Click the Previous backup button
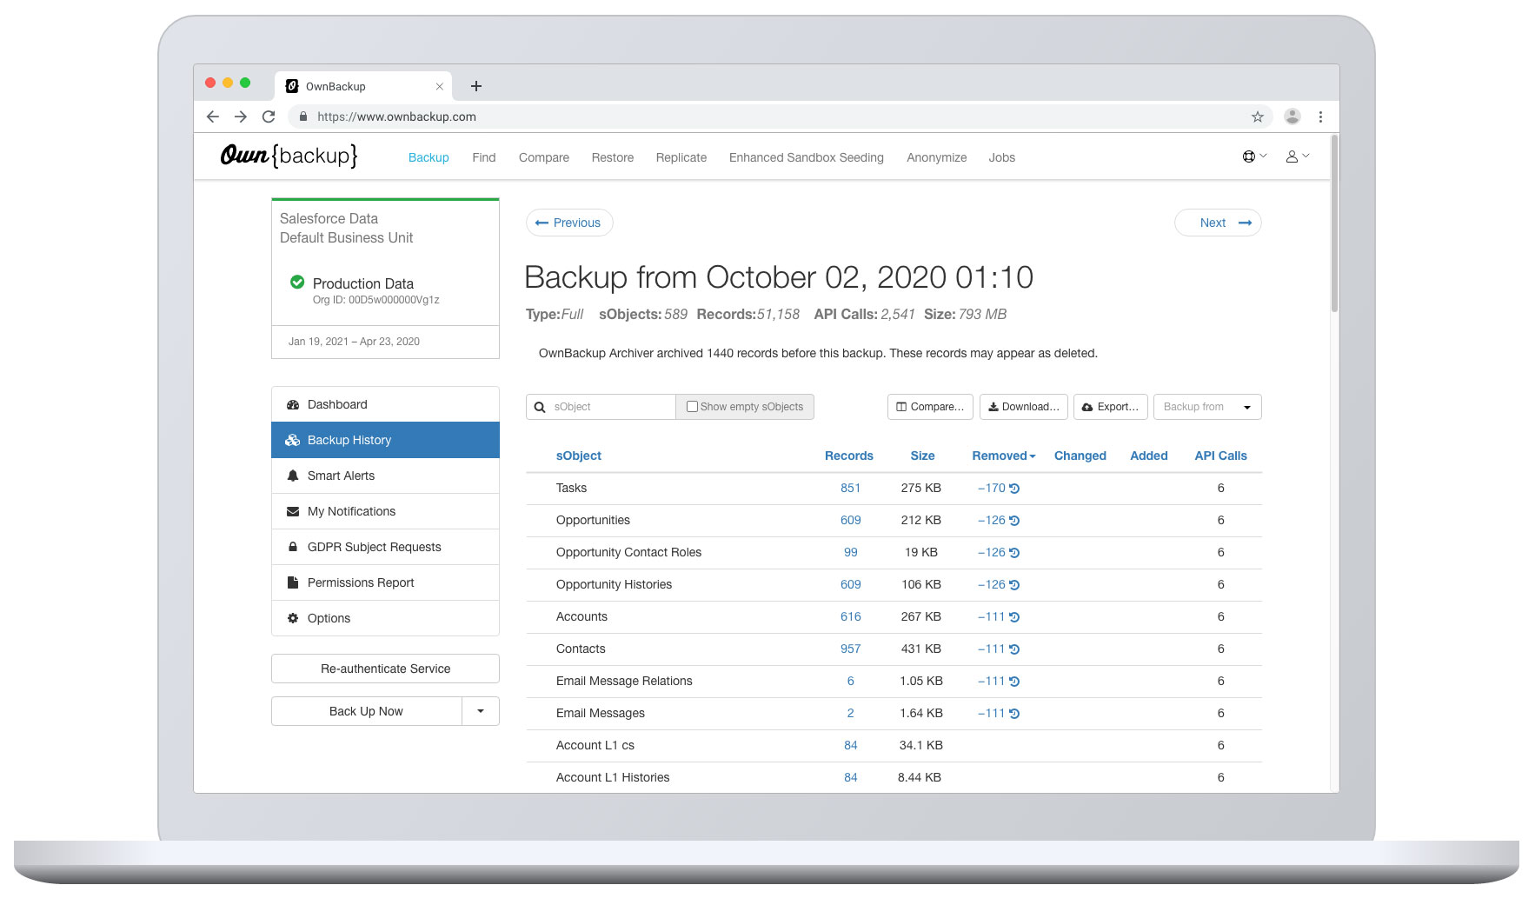 pyautogui.click(x=569, y=223)
